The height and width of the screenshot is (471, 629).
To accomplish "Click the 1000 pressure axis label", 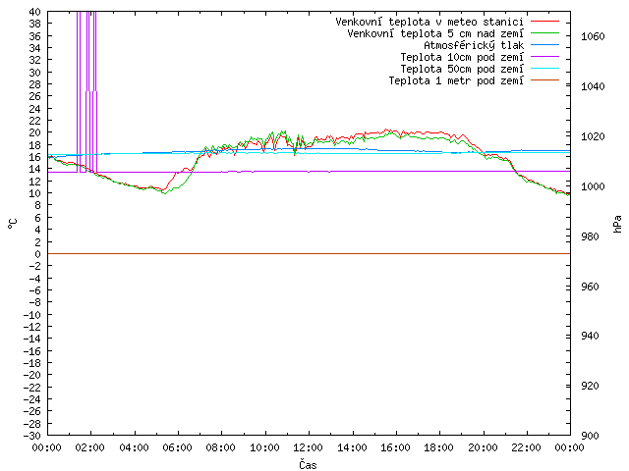I will pos(593,186).
